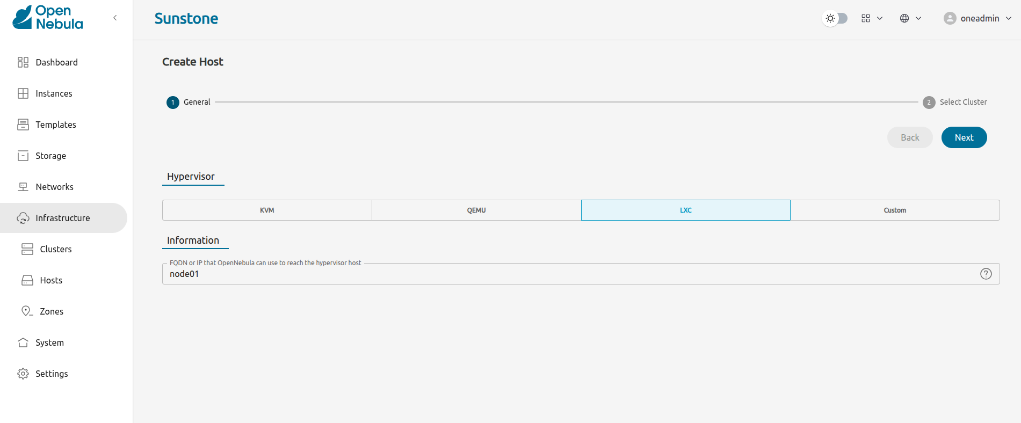1021x423 pixels.
Task: Click the hostname field help icon
Action: click(986, 274)
